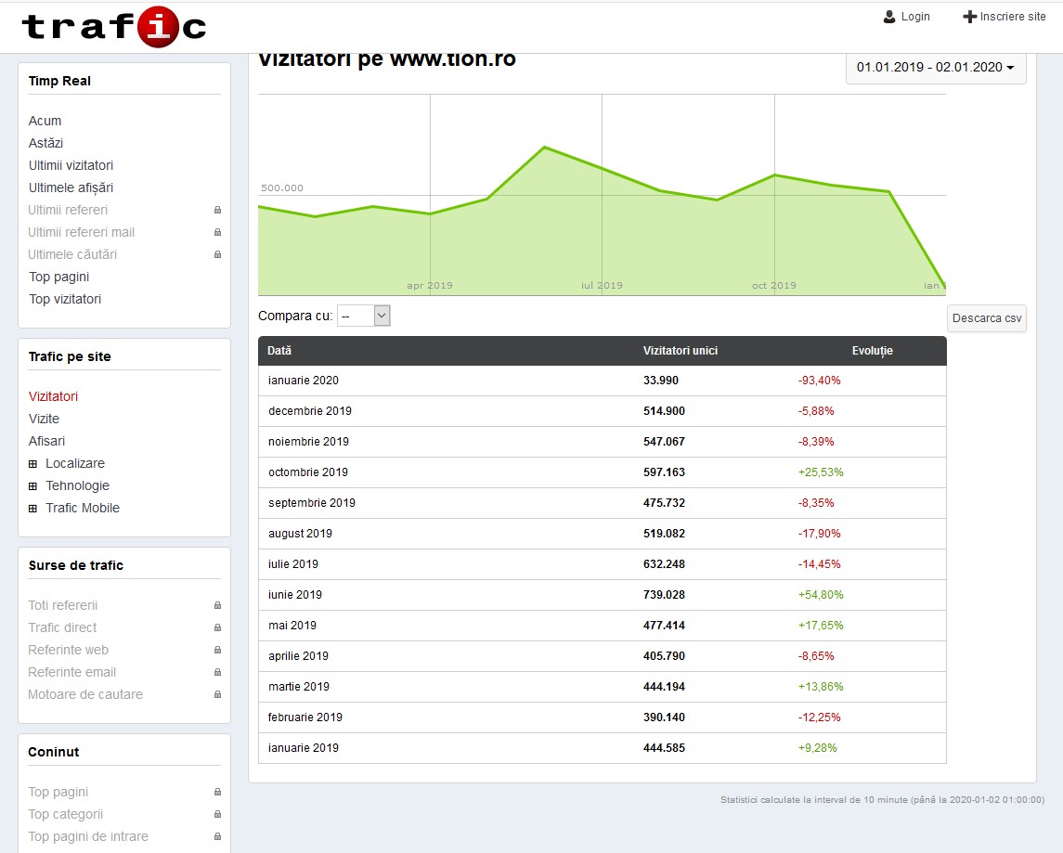Click the user icon beside Login
This screenshot has height=853, width=1063.
pyautogui.click(x=889, y=17)
